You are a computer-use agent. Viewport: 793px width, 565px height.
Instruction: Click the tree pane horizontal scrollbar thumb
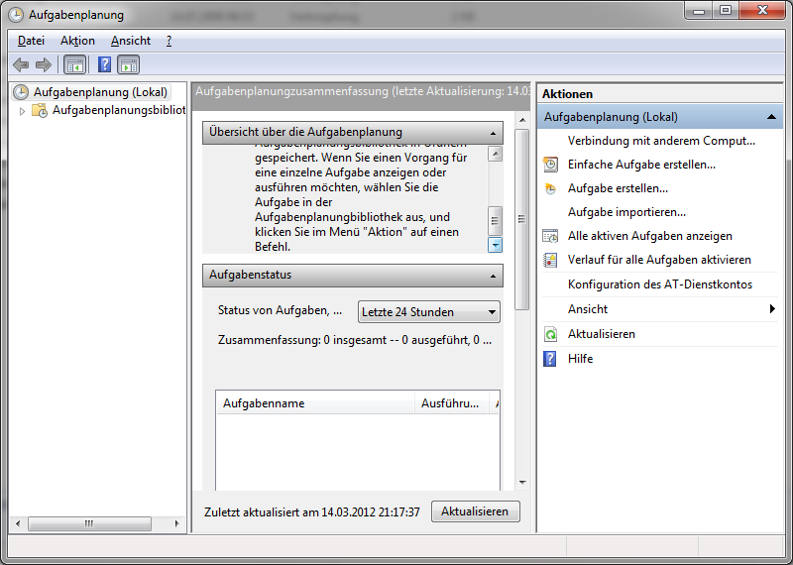pos(89,523)
